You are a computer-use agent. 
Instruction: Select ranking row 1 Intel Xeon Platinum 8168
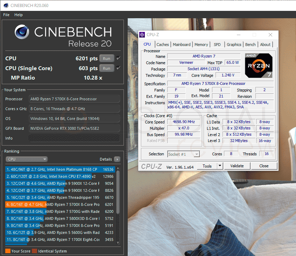click(x=60, y=169)
